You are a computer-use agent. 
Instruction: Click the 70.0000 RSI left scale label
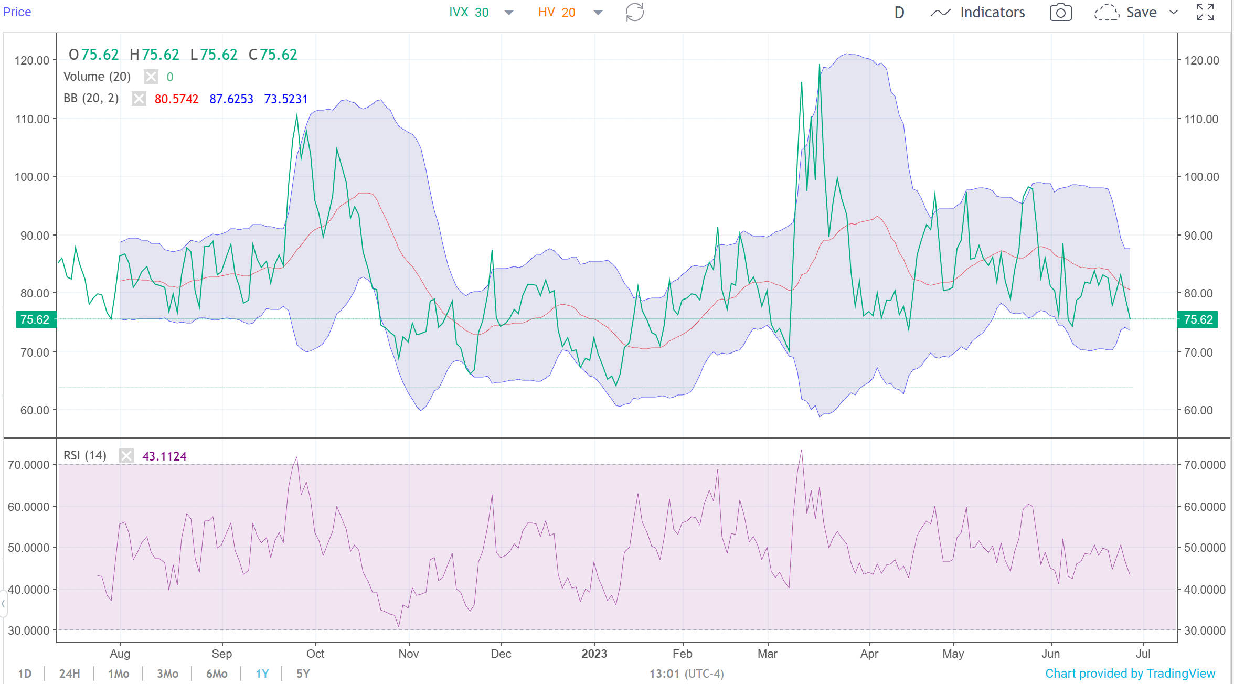click(x=29, y=465)
